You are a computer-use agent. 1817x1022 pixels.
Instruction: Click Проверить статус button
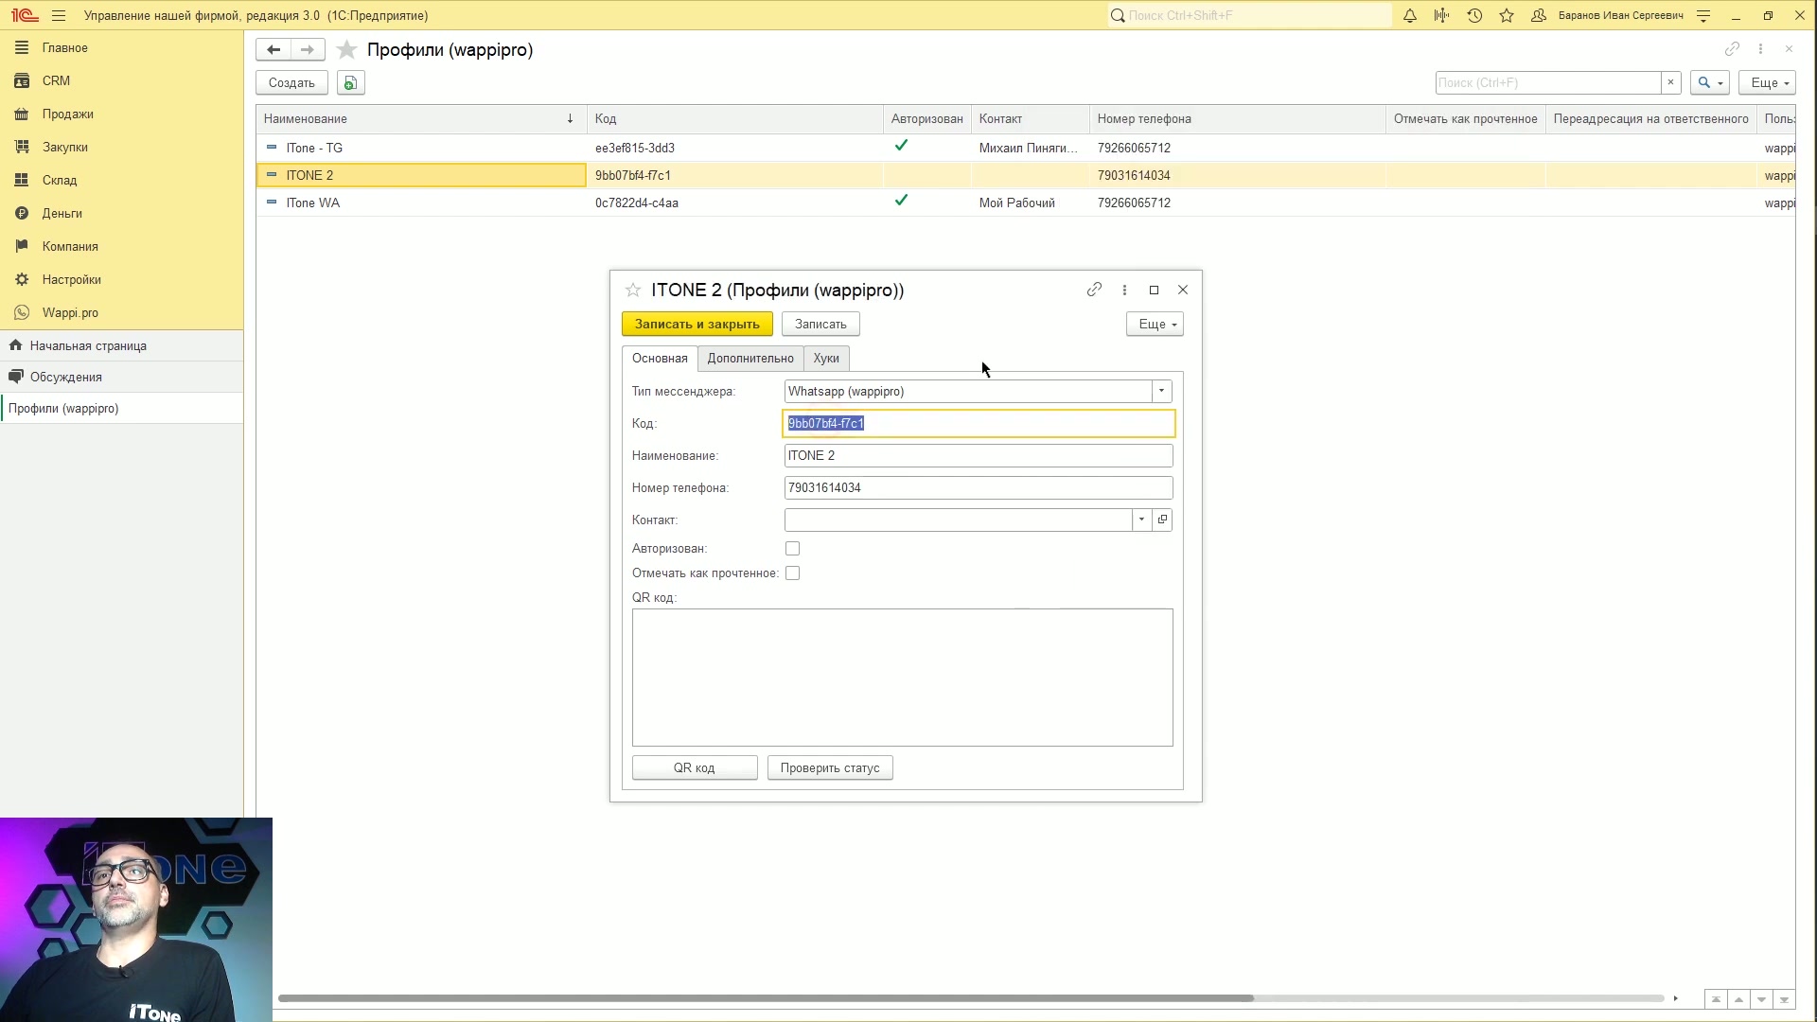830,768
